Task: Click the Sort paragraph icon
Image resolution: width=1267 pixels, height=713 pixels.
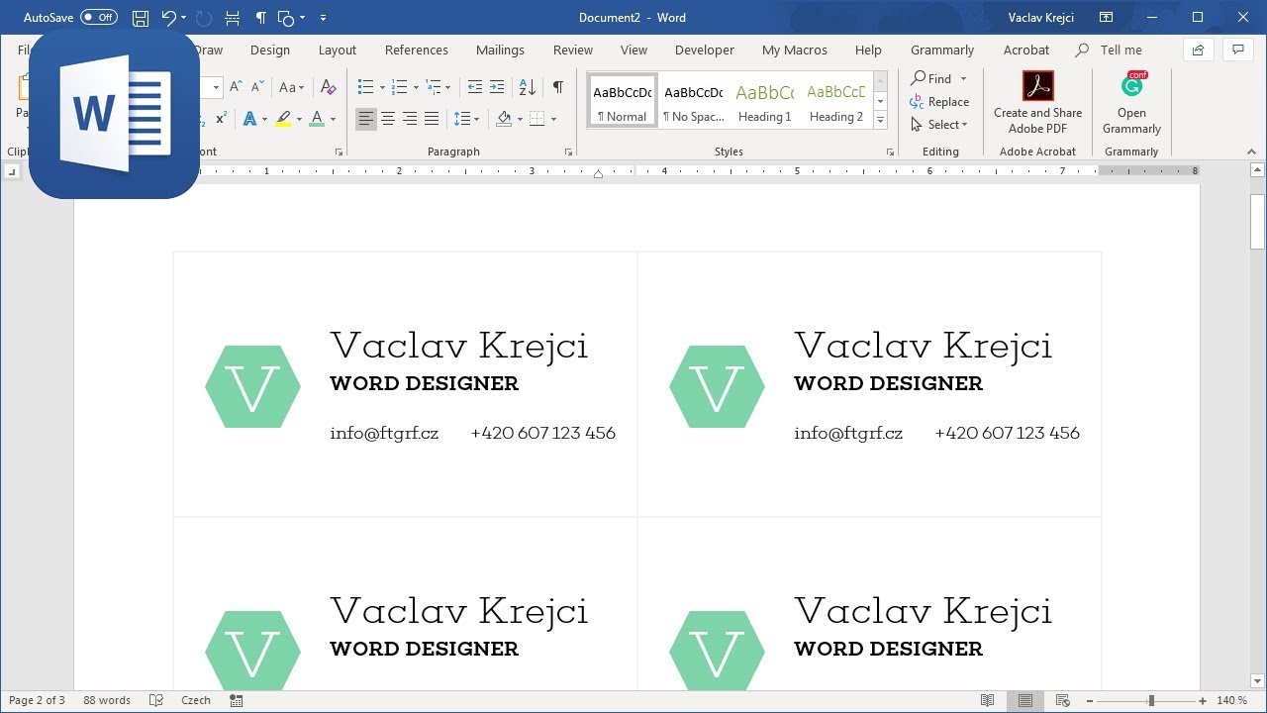Action: click(x=527, y=87)
